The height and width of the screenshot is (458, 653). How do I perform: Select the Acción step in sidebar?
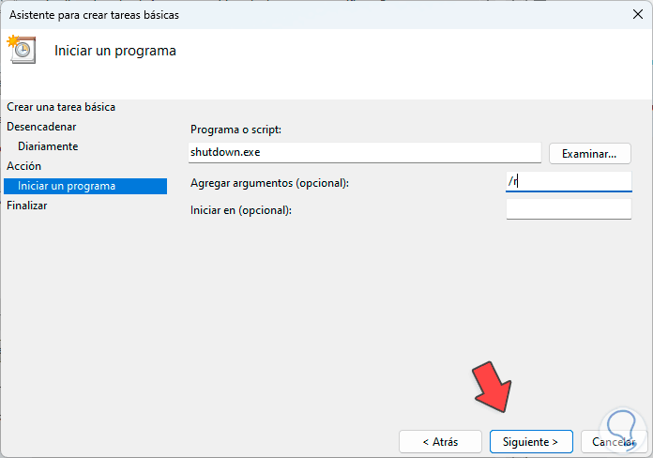(x=24, y=166)
